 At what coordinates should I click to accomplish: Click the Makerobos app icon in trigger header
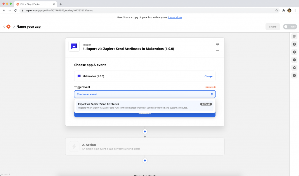74,46
